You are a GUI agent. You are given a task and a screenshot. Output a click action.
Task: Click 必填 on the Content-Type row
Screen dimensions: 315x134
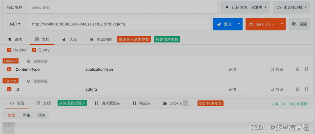tap(232, 69)
